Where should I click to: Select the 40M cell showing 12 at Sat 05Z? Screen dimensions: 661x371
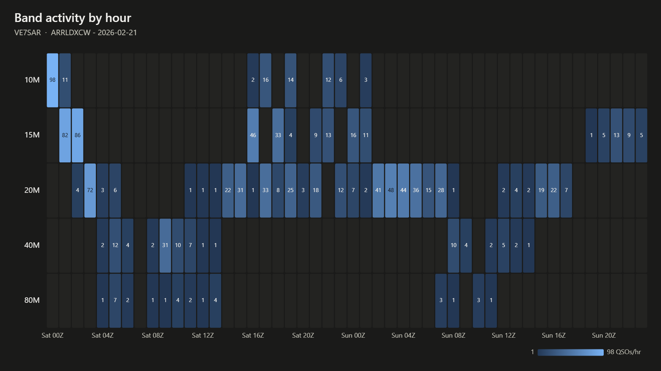coord(115,246)
